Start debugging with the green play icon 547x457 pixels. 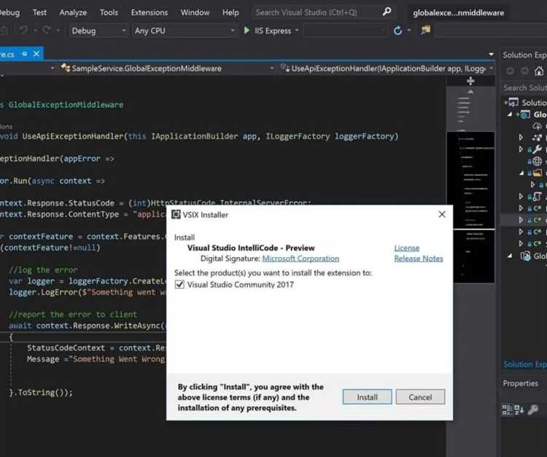(247, 31)
